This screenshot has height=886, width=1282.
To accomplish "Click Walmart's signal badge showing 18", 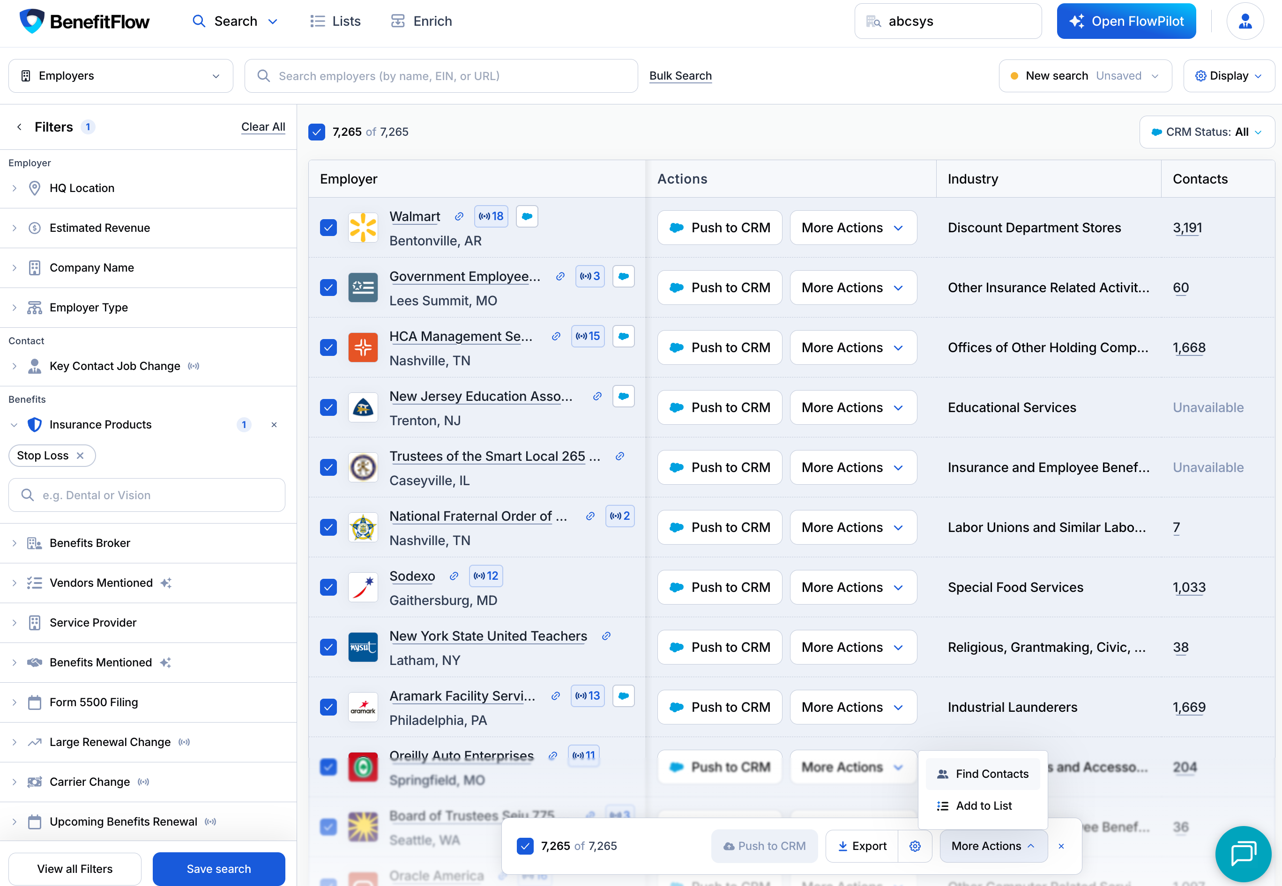I will tap(491, 216).
